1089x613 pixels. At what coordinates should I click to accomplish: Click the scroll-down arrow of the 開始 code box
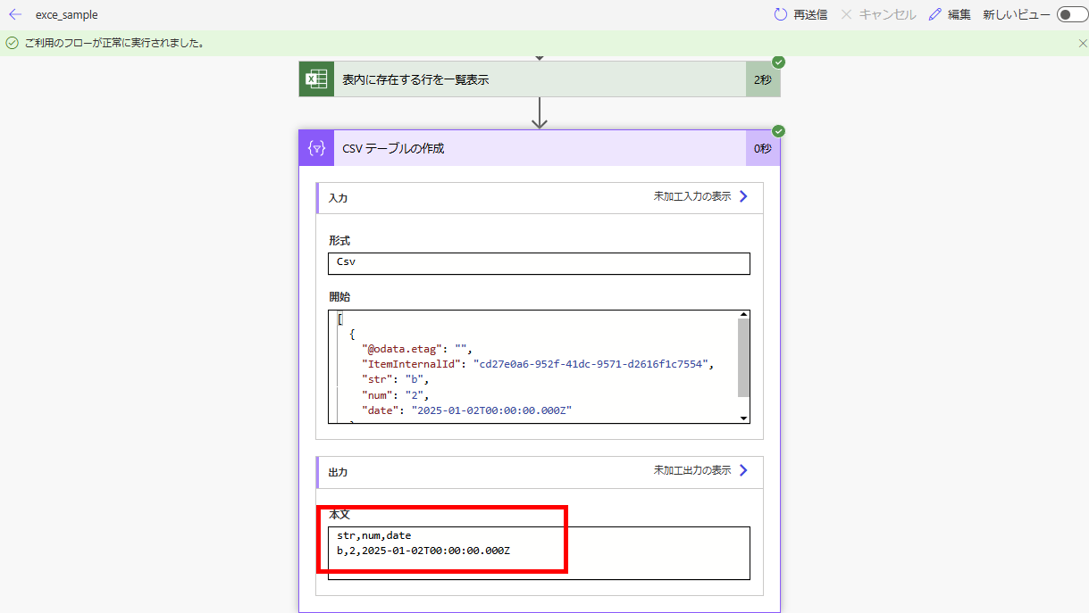[743, 416]
